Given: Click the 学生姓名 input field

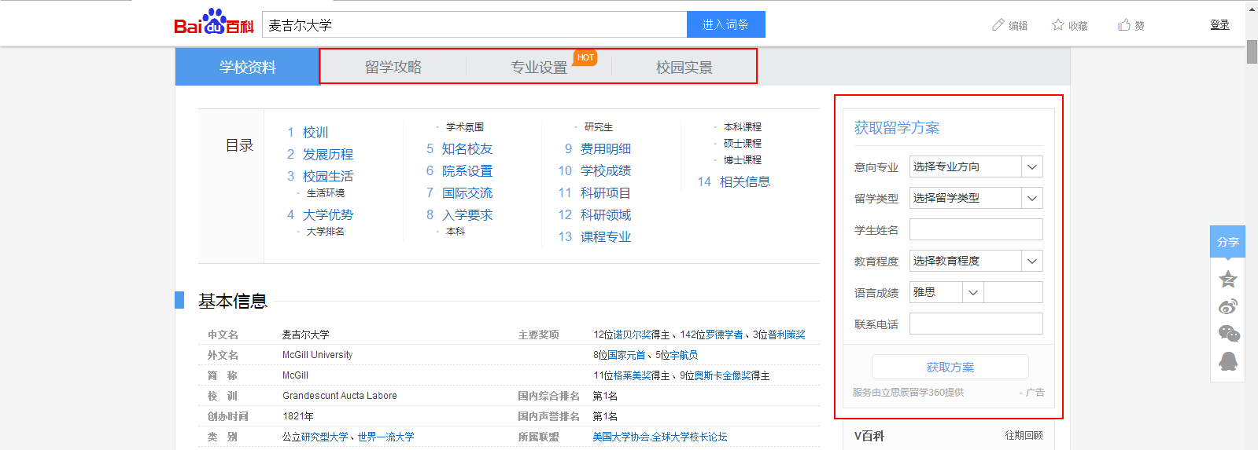Looking at the screenshot, I should point(976,229).
